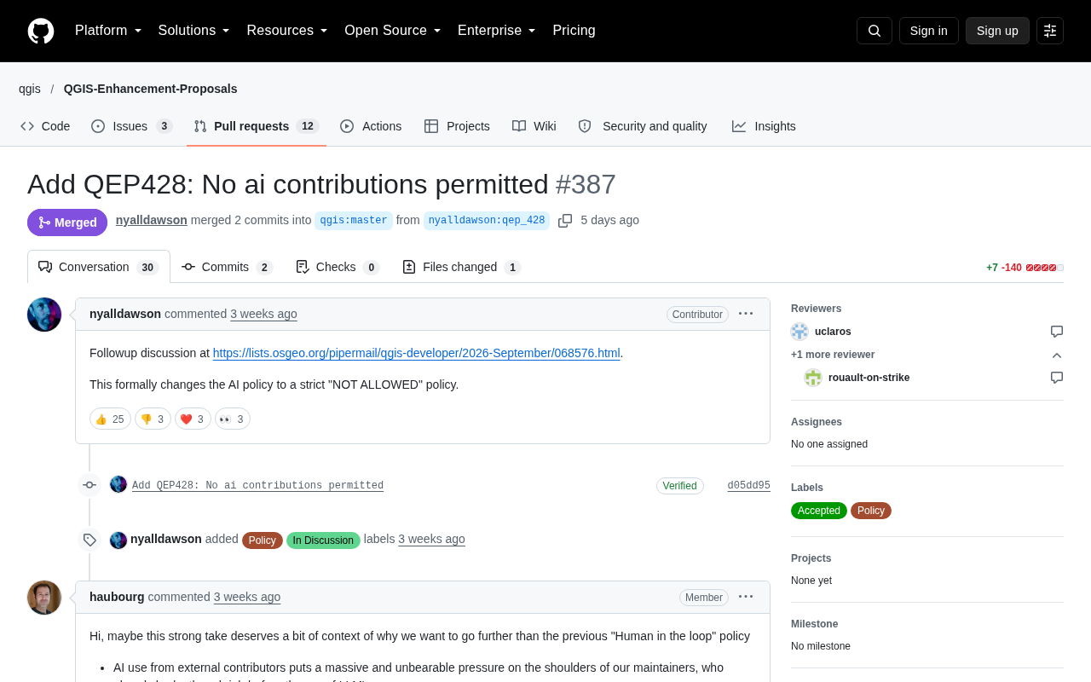Open the qgis-developer mailing list link
The width and height of the screenshot is (1091, 682).
pyautogui.click(x=416, y=353)
